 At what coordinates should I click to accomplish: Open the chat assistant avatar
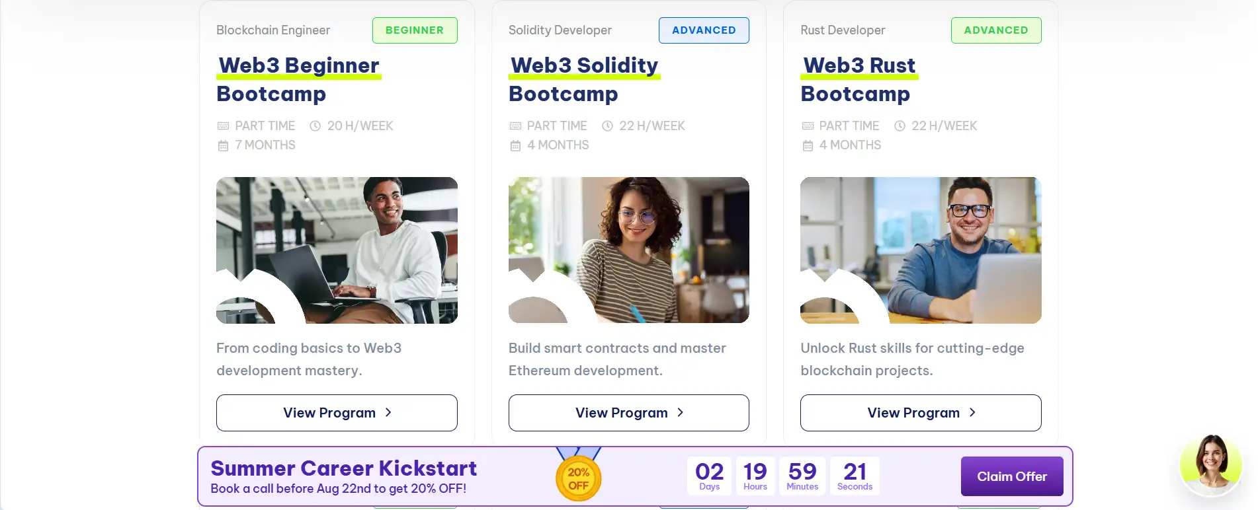pyautogui.click(x=1211, y=466)
